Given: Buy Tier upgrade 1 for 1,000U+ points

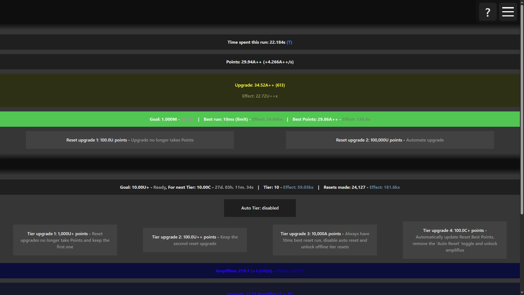Looking at the screenshot, I should [x=65, y=240].
